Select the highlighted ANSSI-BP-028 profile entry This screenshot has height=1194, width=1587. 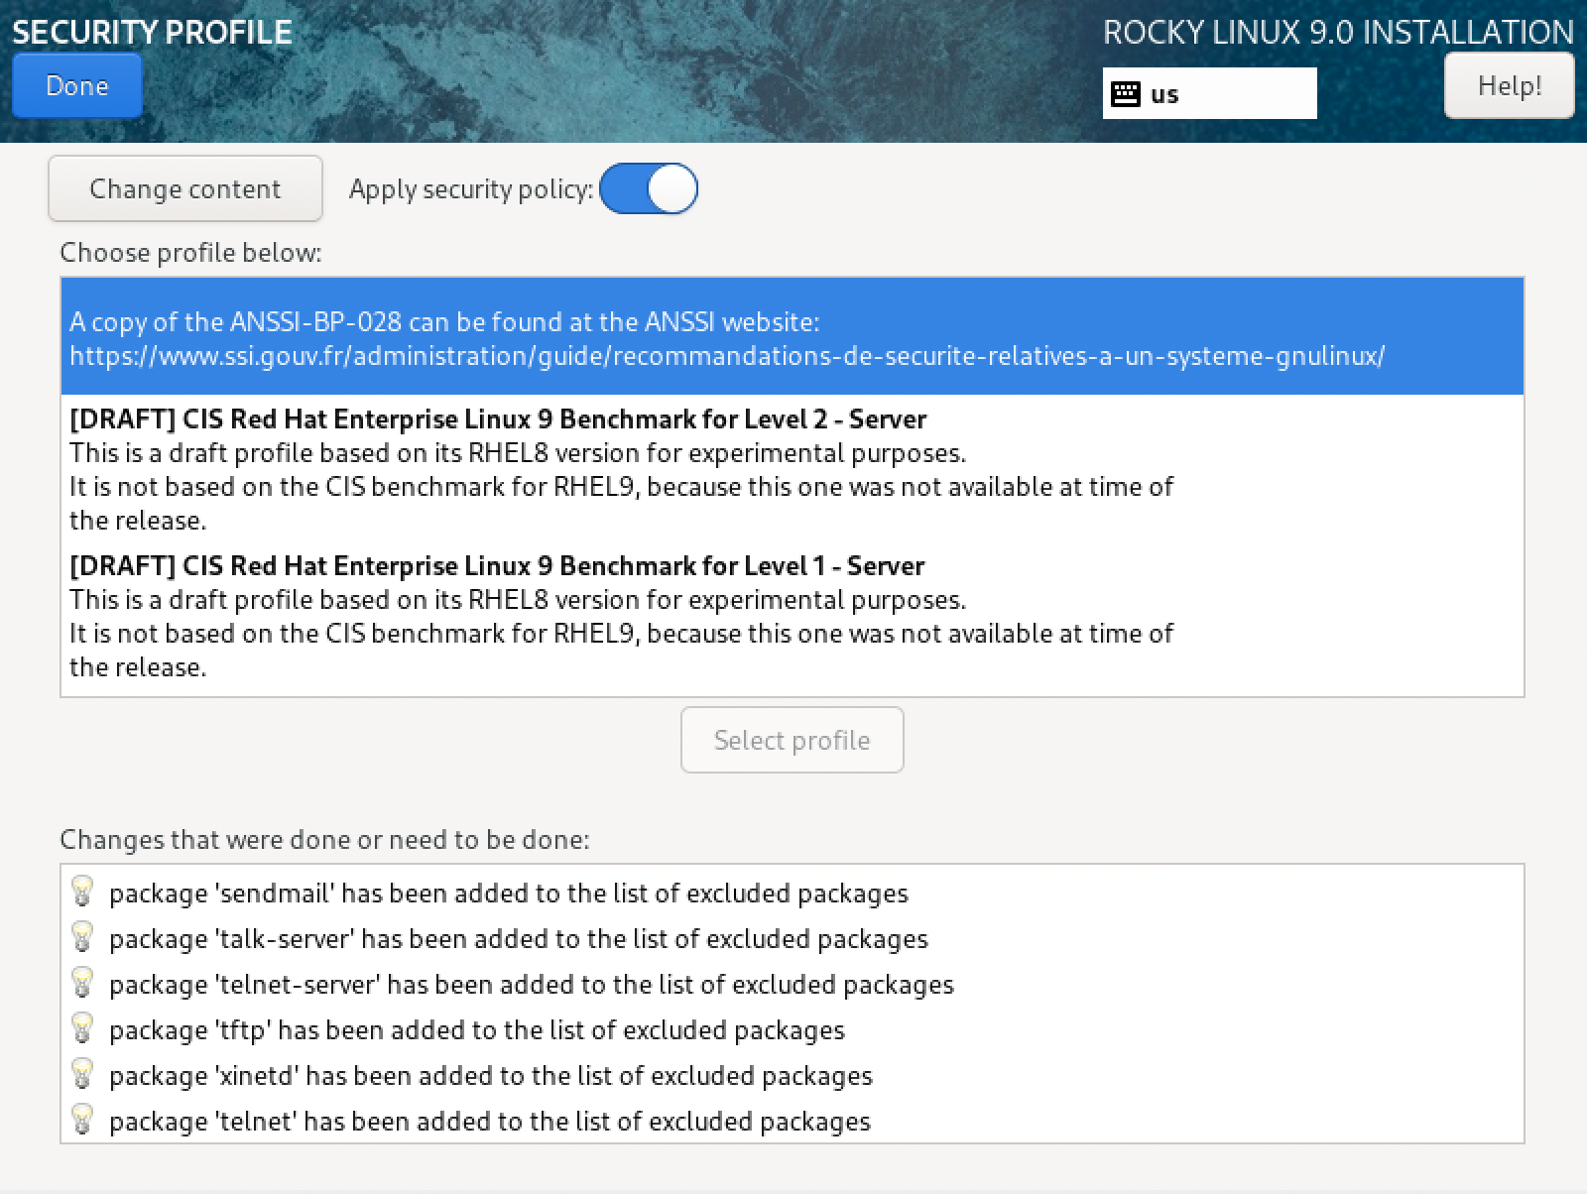(x=793, y=336)
